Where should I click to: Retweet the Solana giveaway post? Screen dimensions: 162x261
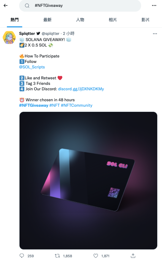[x=57, y=256]
